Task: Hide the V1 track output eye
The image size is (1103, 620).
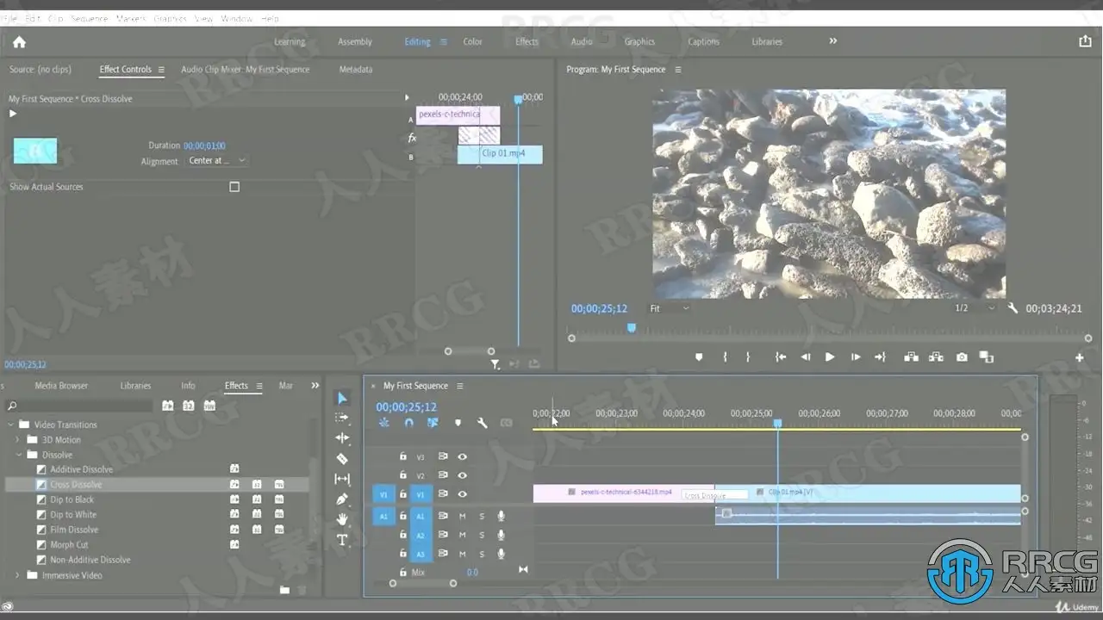Action: 463,494
